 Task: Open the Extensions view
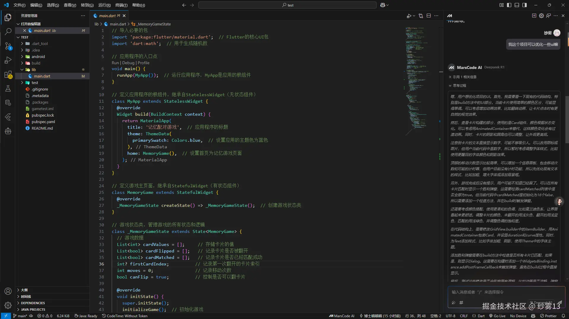8,75
